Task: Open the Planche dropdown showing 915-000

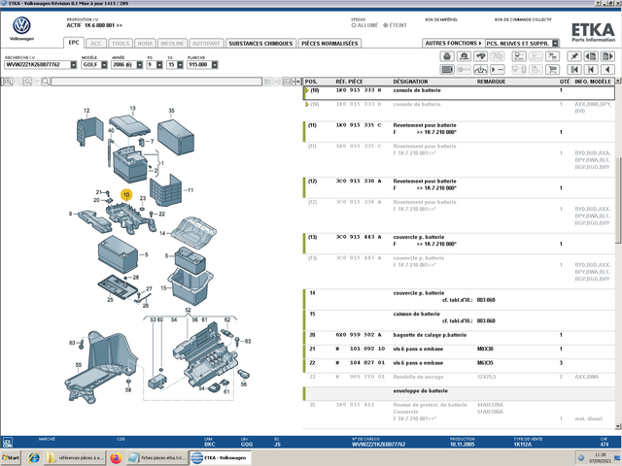Action: [x=214, y=65]
